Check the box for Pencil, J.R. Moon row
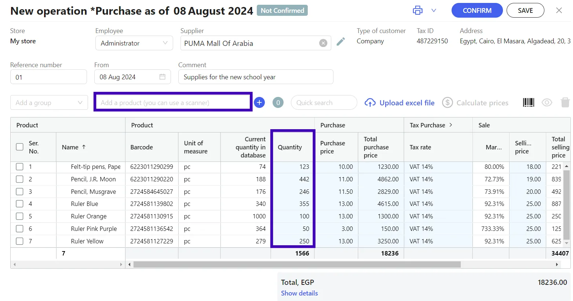Viewport: 573px width, 301px height. (x=20, y=179)
